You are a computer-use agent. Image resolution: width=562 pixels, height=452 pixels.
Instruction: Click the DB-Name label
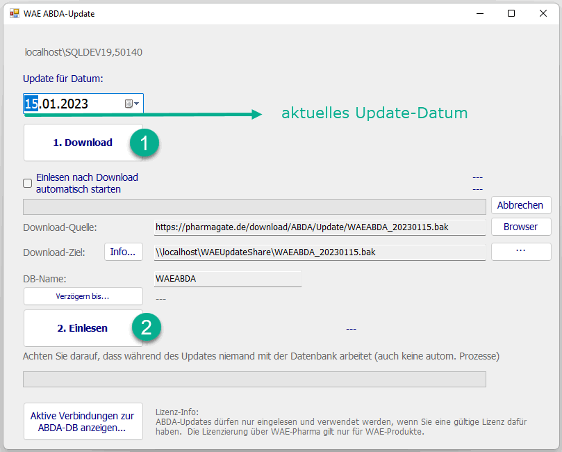pos(44,279)
